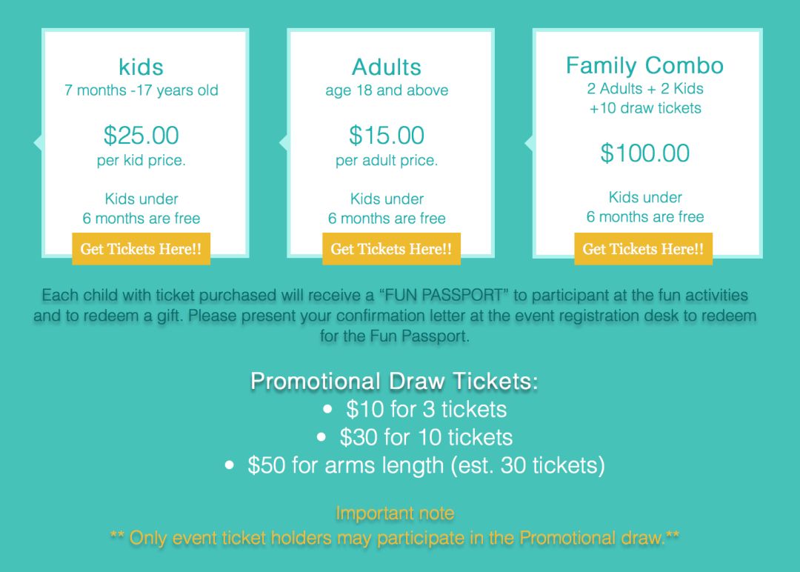Click Get Tickets Here under Family Combo
The image size is (800, 572).
(x=644, y=249)
